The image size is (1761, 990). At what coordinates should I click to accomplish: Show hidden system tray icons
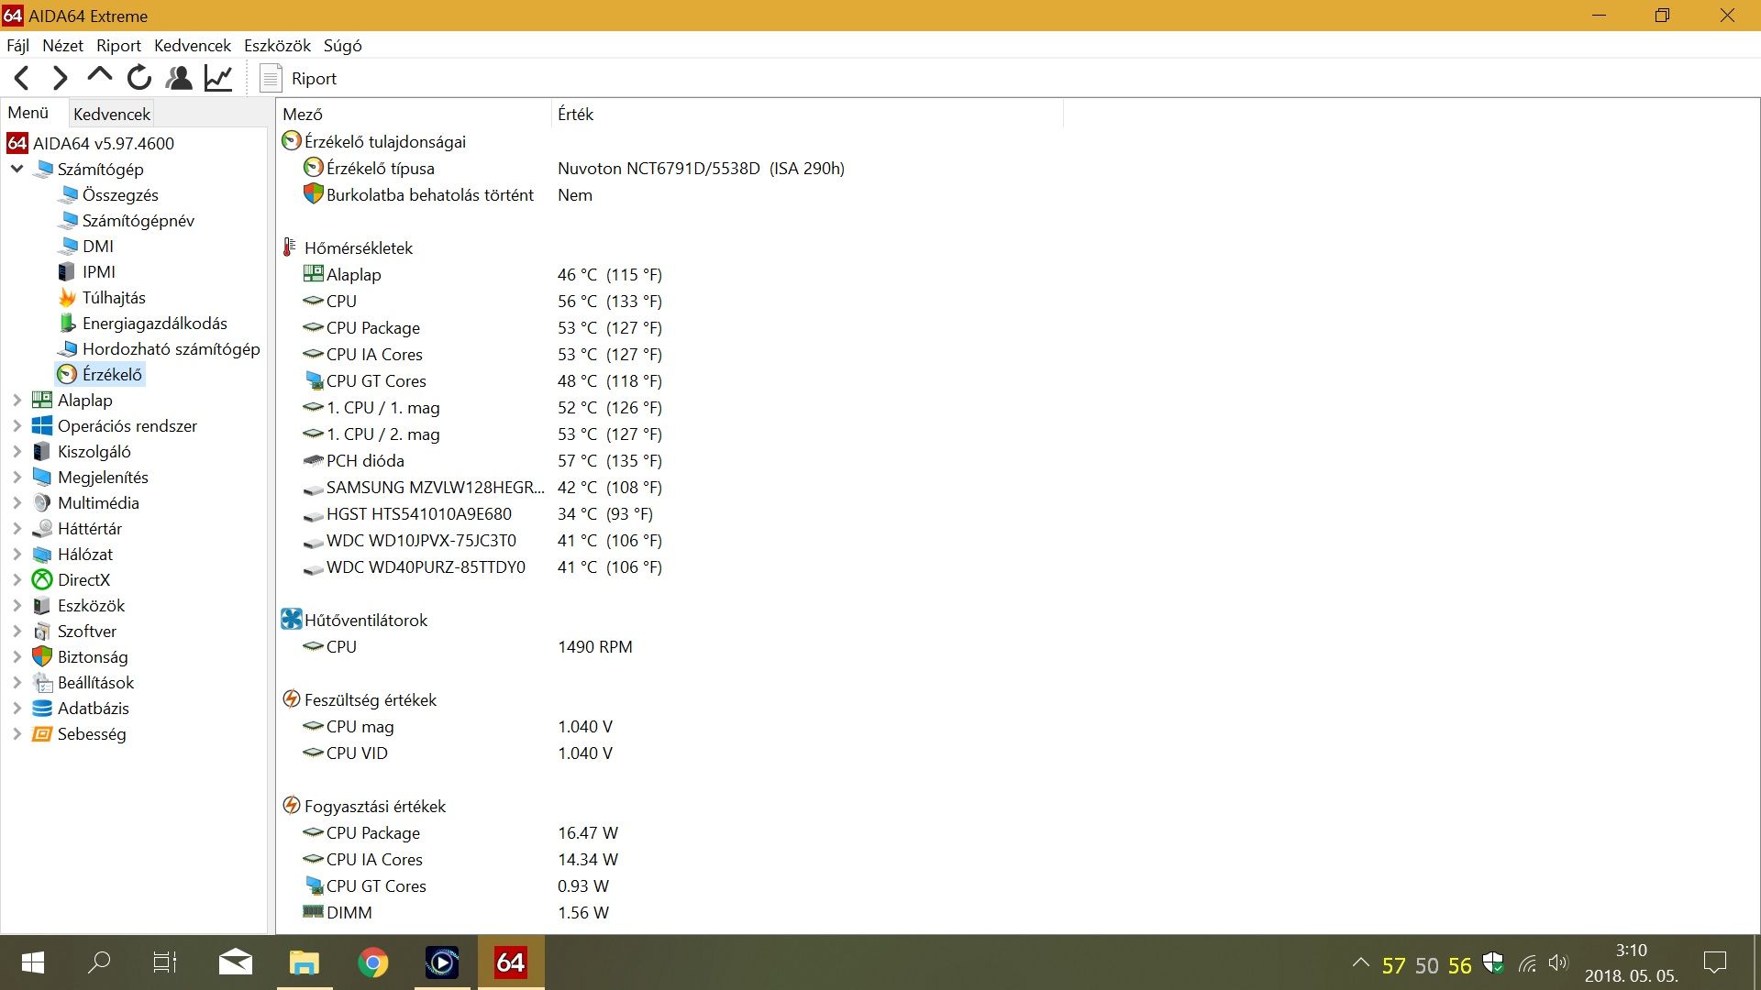pos(1361,963)
